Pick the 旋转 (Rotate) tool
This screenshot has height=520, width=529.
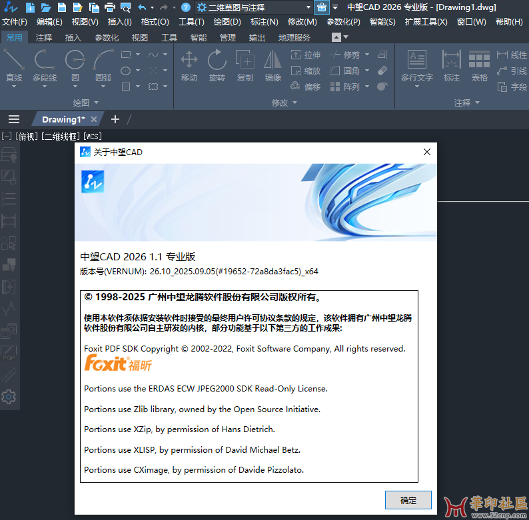pos(217,66)
